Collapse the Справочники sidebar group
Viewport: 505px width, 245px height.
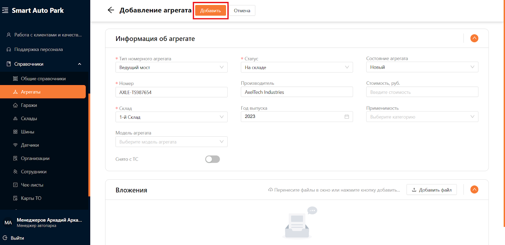coord(80,64)
